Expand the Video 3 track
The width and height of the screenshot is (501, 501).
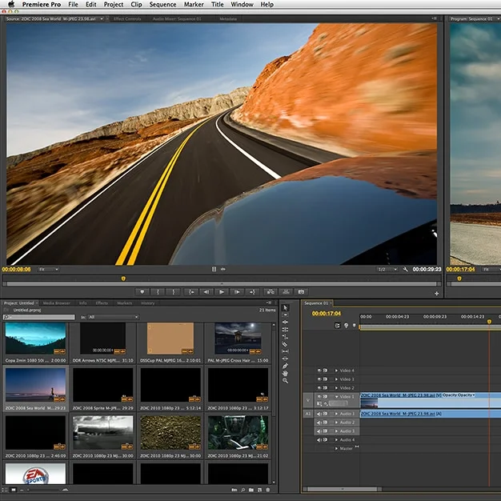coord(336,379)
